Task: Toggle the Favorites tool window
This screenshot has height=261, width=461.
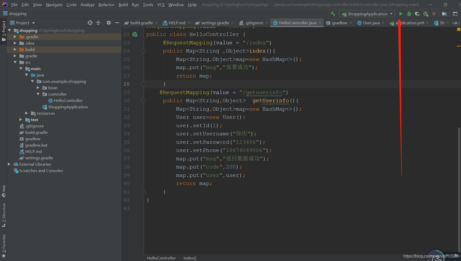Action: [x=4, y=246]
